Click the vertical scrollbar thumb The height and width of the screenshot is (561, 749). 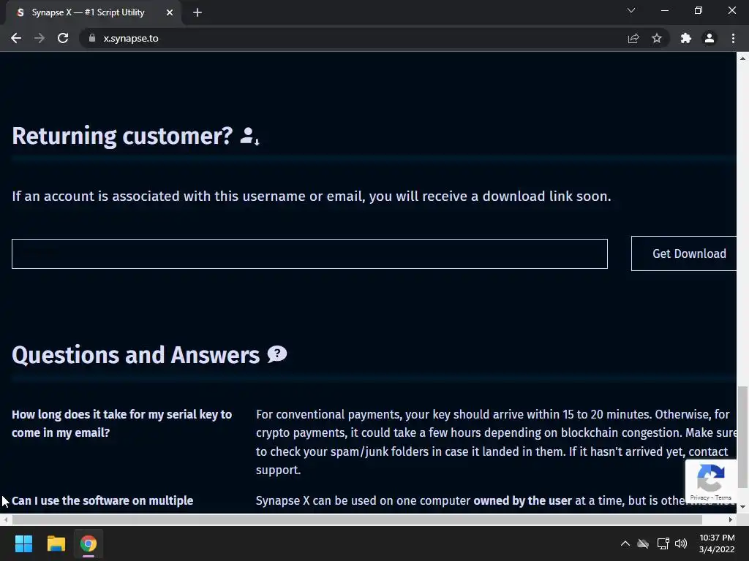742,437
